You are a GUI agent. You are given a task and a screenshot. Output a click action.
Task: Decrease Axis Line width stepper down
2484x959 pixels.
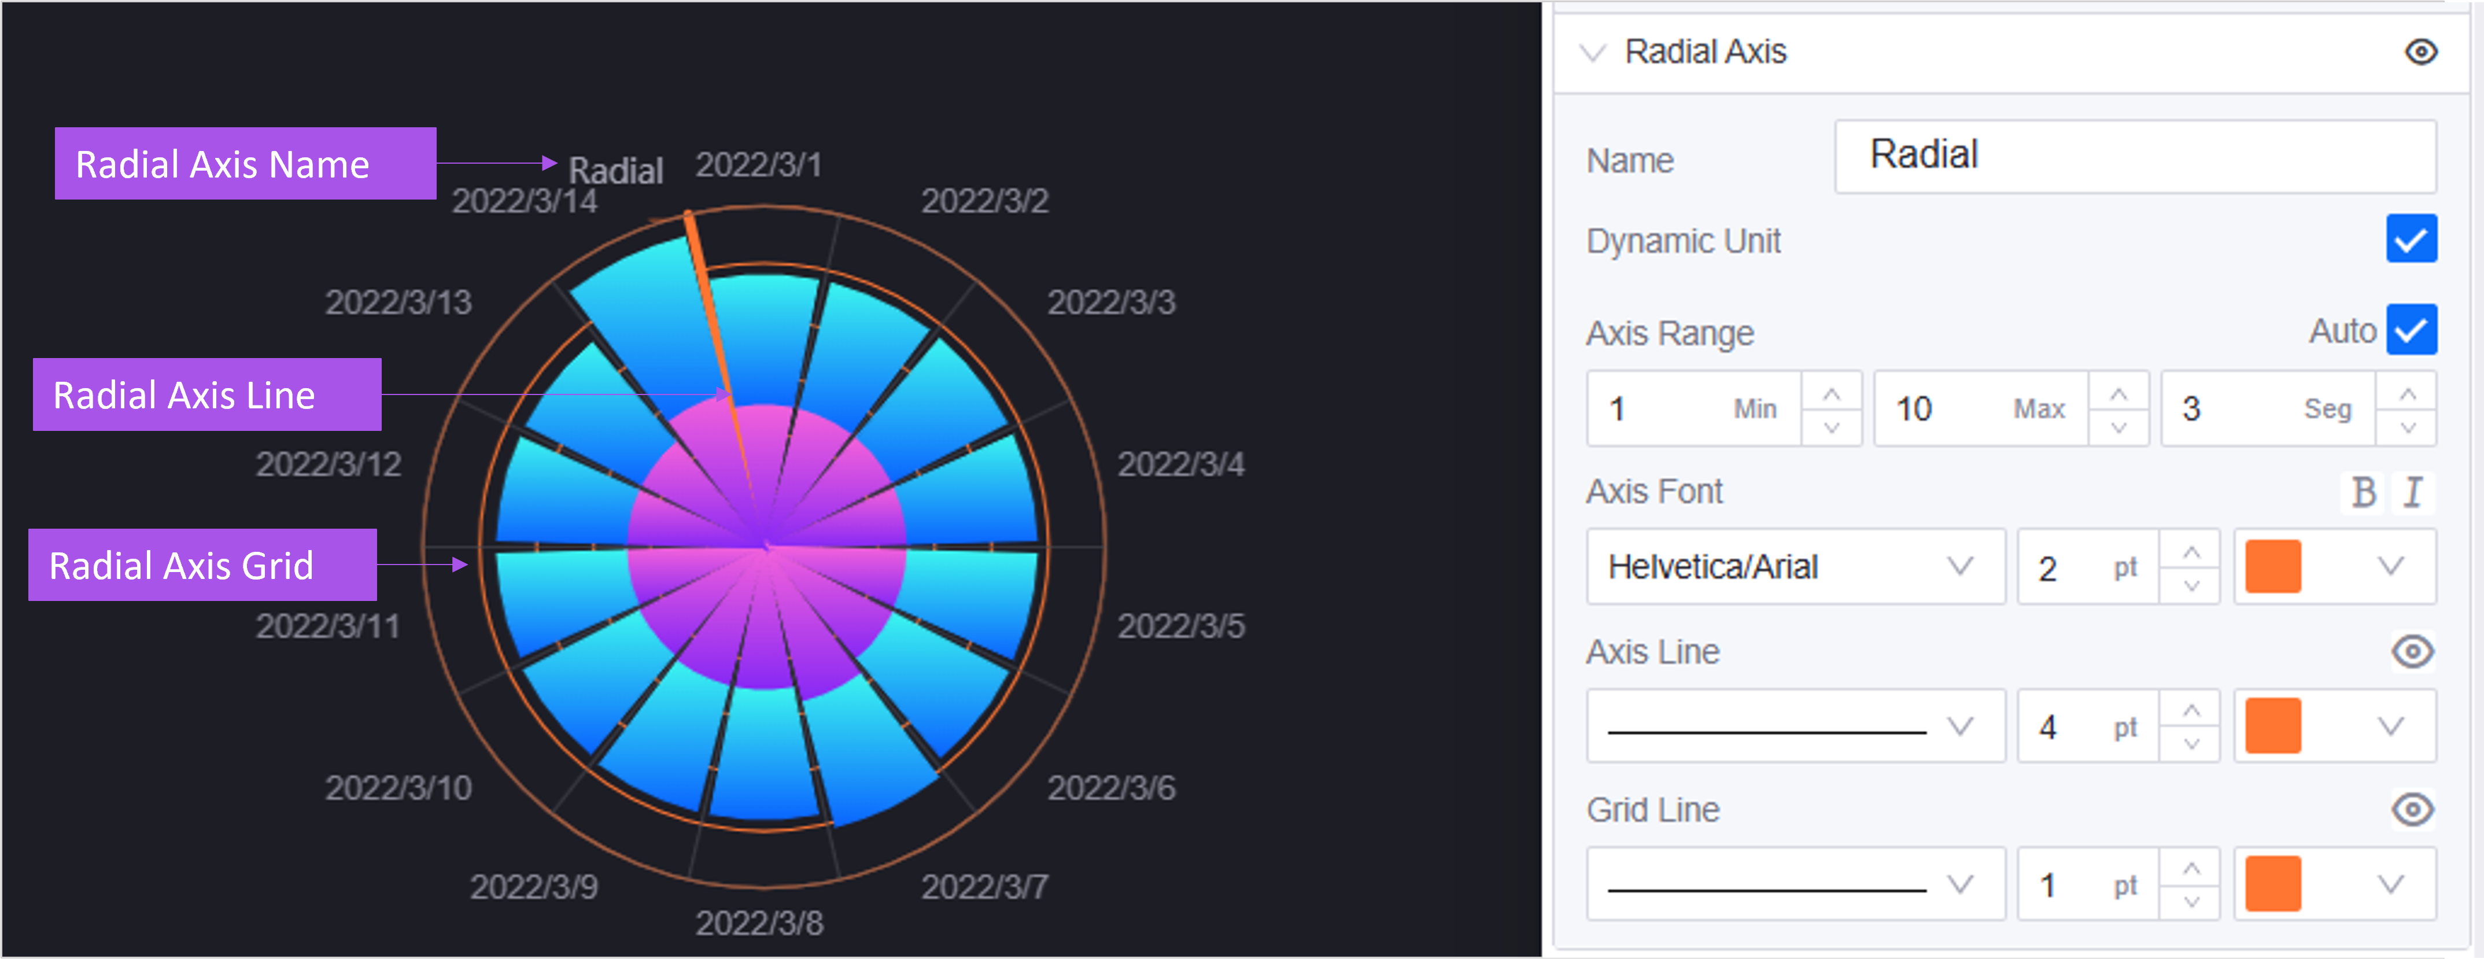(x=2191, y=744)
